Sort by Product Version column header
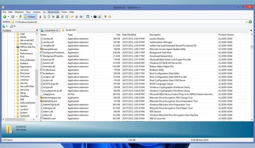 [231, 35]
